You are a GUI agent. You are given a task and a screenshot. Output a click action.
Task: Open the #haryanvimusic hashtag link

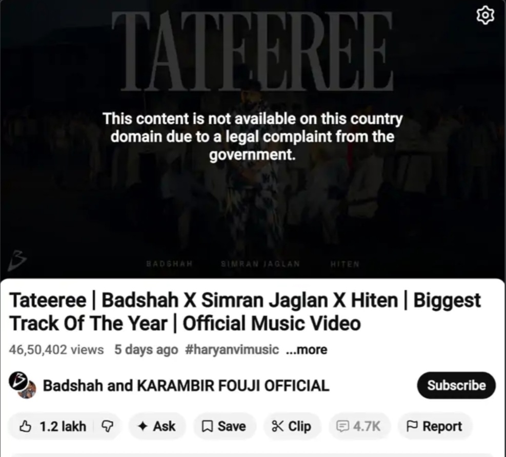pyautogui.click(x=232, y=349)
